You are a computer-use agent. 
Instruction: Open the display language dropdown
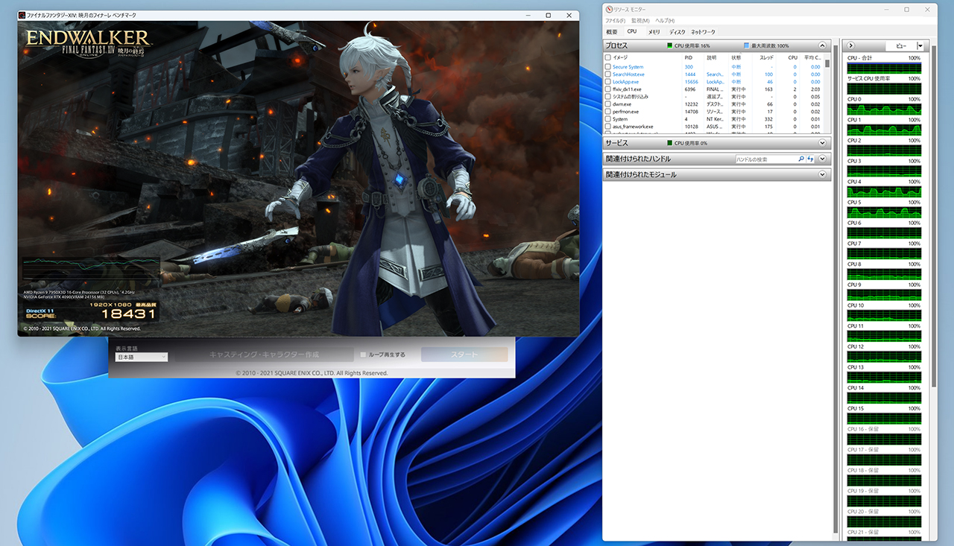click(x=142, y=357)
